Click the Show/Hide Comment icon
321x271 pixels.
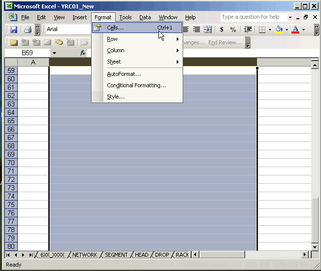click(47, 42)
